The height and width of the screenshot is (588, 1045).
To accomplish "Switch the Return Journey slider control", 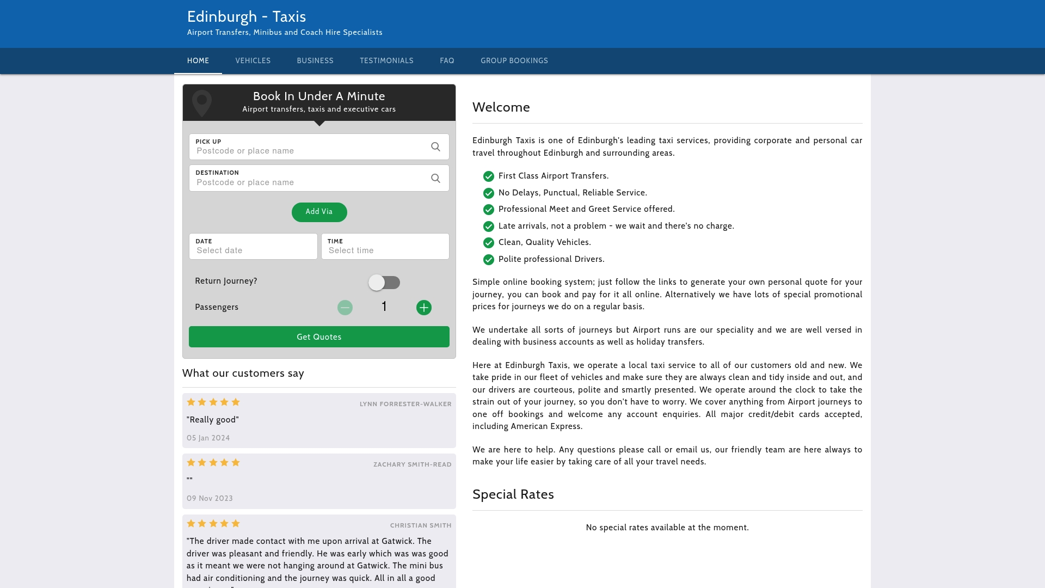I will click(384, 283).
